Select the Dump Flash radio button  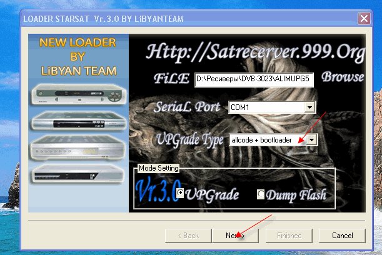pyautogui.click(x=261, y=194)
